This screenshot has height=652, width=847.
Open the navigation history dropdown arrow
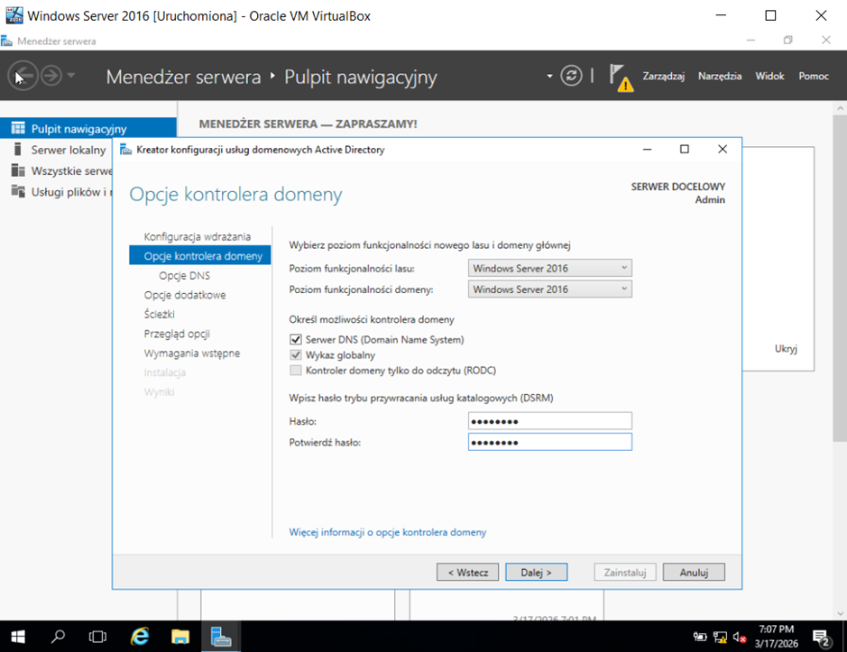pos(72,76)
